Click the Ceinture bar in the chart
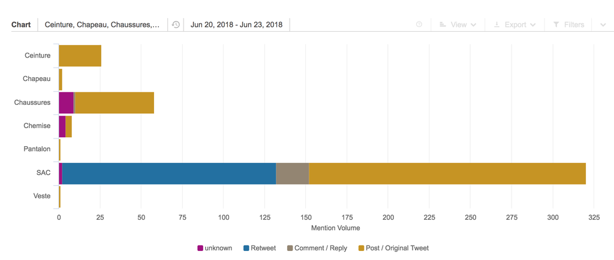The width and height of the screenshot is (614, 260). [x=80, y=56]
